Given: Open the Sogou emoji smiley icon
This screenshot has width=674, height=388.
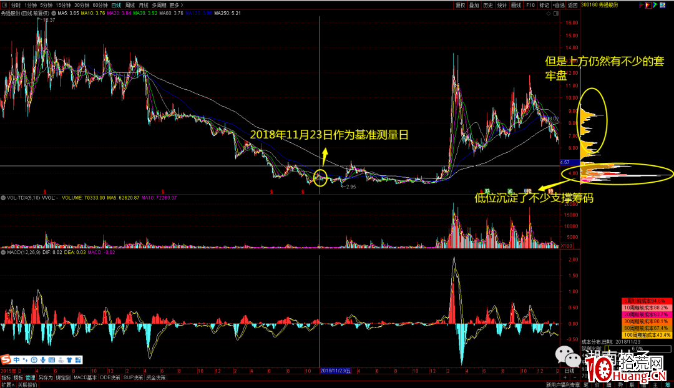Looking at the screenshot, I should point(34,360).
